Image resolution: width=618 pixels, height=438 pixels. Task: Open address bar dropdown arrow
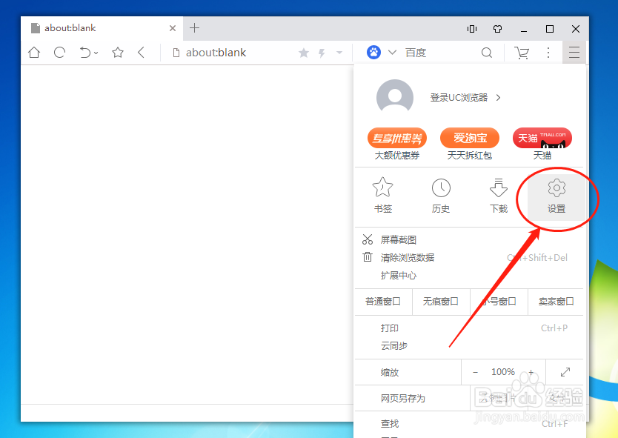tap(339, 53)
